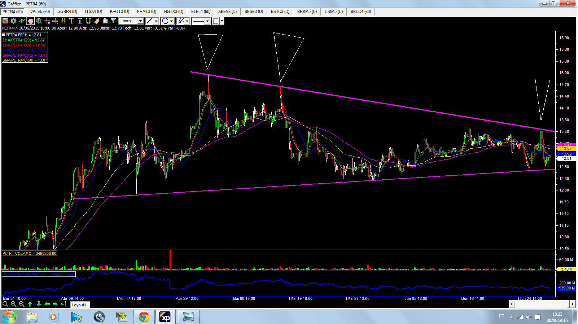
Task: Switch to the HGTX3 (D) tab
Action: [x=174, y=12]
